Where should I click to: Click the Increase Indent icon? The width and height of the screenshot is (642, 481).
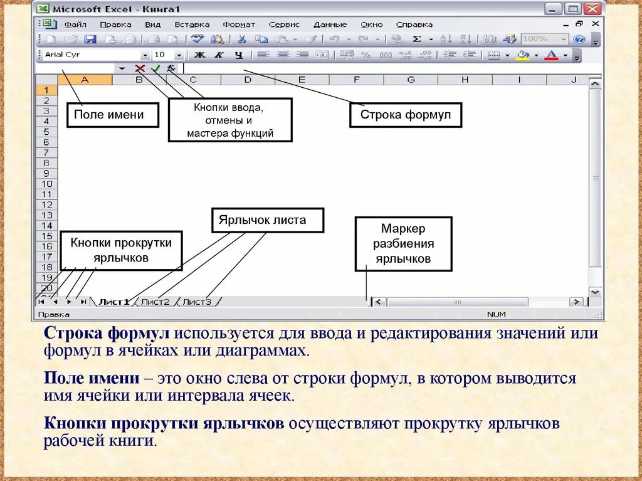(469, 55)
